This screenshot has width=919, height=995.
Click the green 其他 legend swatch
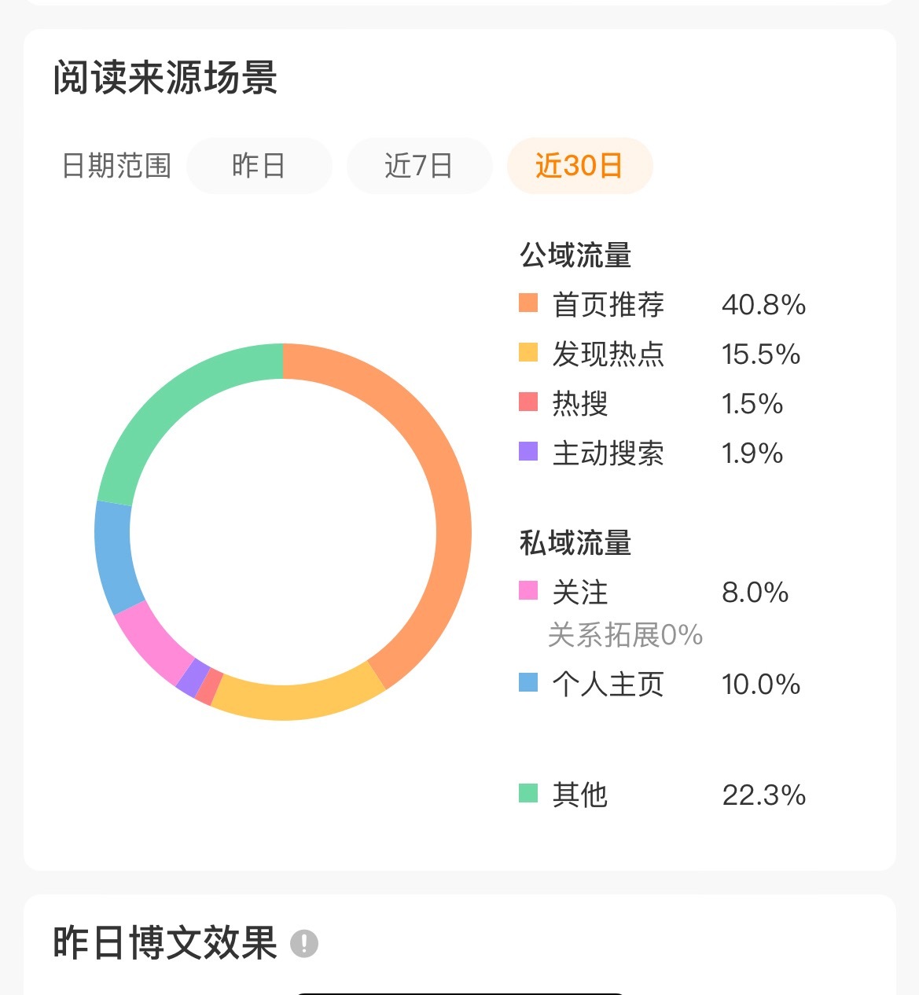click(x=528, y=794)
